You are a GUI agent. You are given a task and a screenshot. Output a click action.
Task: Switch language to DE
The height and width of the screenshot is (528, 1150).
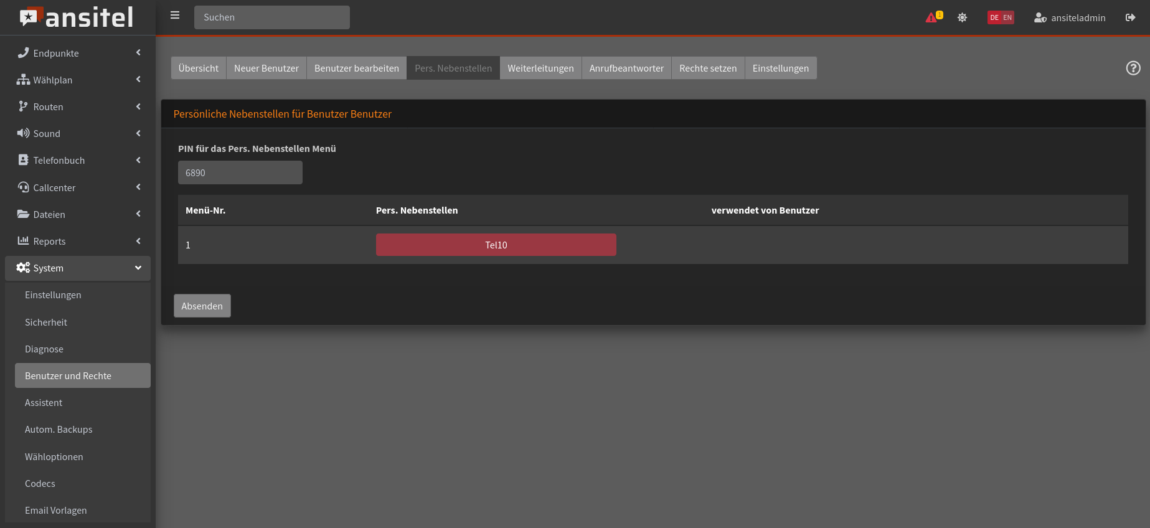tap(994, 17)
